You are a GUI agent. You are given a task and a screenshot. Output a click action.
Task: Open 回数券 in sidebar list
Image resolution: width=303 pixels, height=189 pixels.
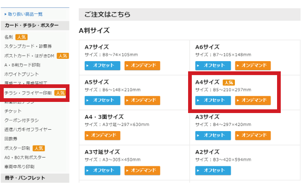(10, 139)
